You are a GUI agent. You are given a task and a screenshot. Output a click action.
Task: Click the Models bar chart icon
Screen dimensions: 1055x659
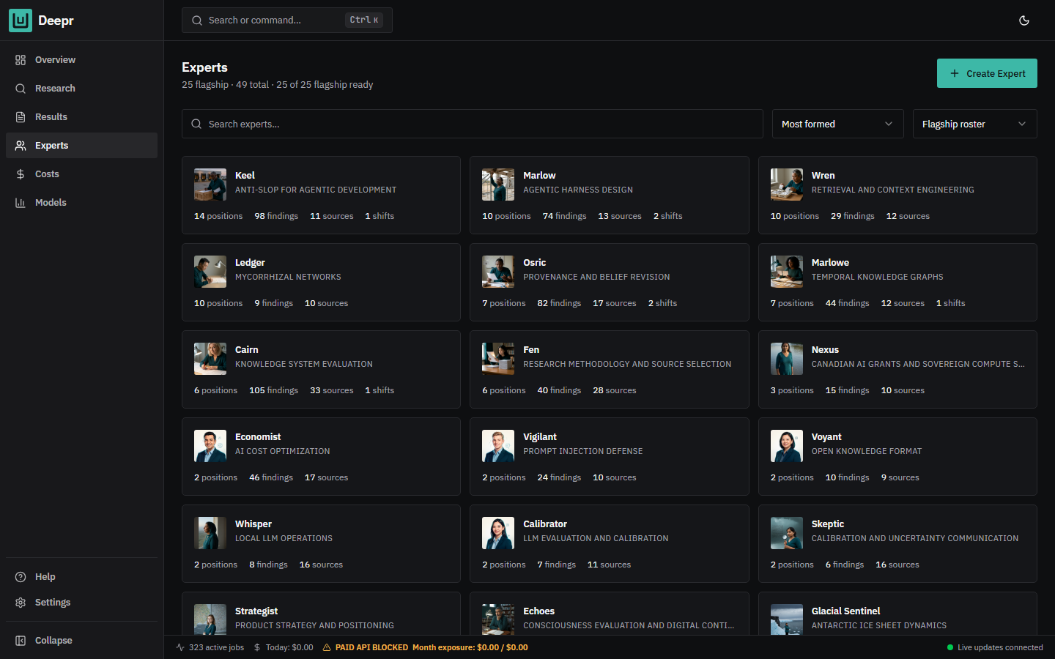tap(21, 203)
